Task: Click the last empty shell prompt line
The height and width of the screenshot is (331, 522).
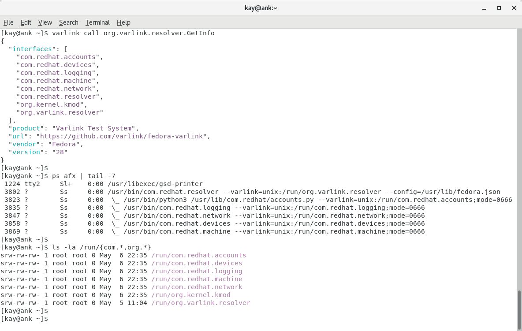Action: click(x=24, y=319)
